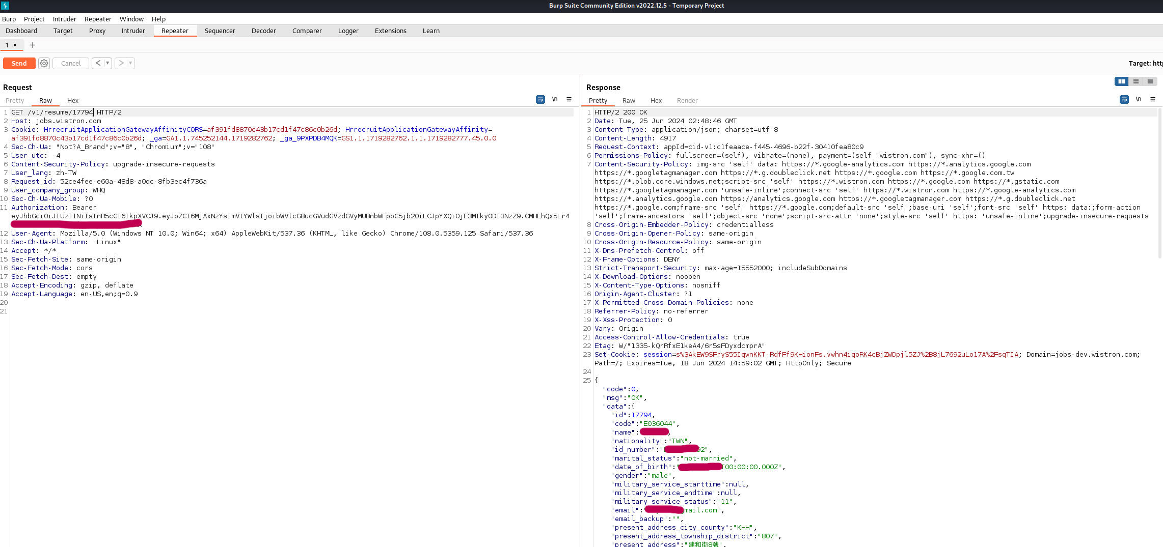Select combined tabbed layout view
This screenshot has height=547, width=1163.
click(1150, 81)
